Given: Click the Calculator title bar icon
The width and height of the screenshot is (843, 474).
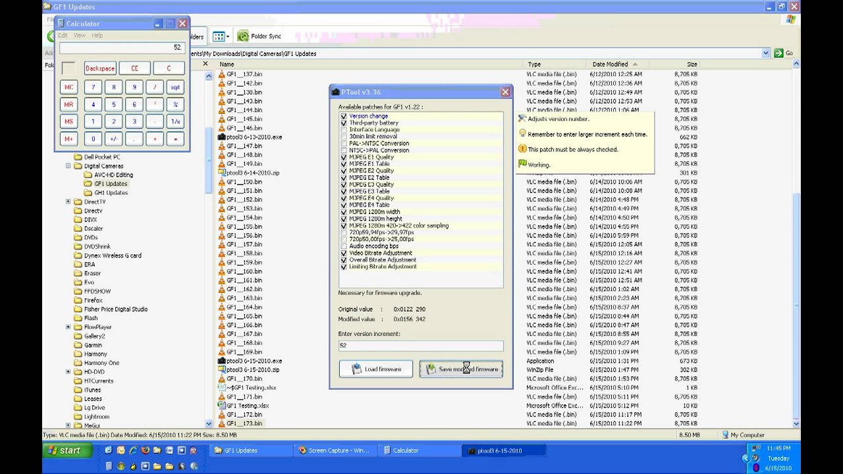Looking at the screenshot, I should coord(60,24).
